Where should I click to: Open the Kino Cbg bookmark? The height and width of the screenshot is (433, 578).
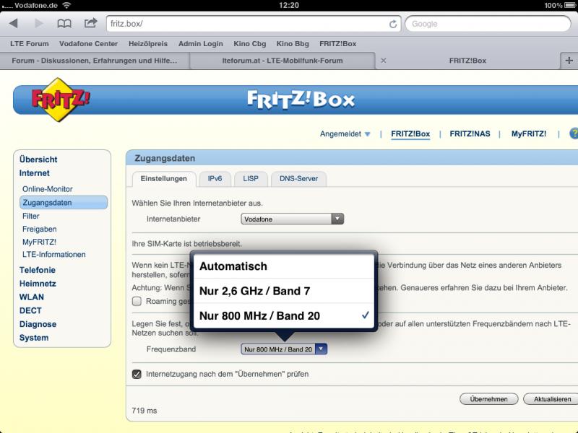pos(249,44)
